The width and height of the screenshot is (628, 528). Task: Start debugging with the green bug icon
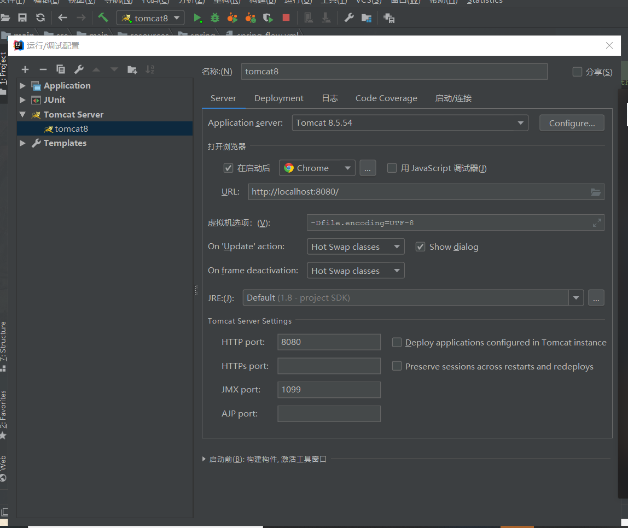[x=215, y=18]
